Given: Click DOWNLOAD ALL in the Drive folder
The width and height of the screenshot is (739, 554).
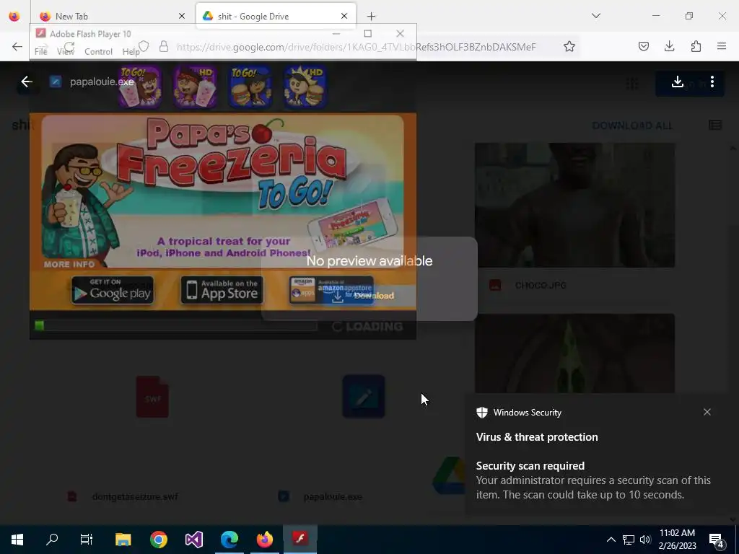Looking at the screenshot, I should 632,126.
